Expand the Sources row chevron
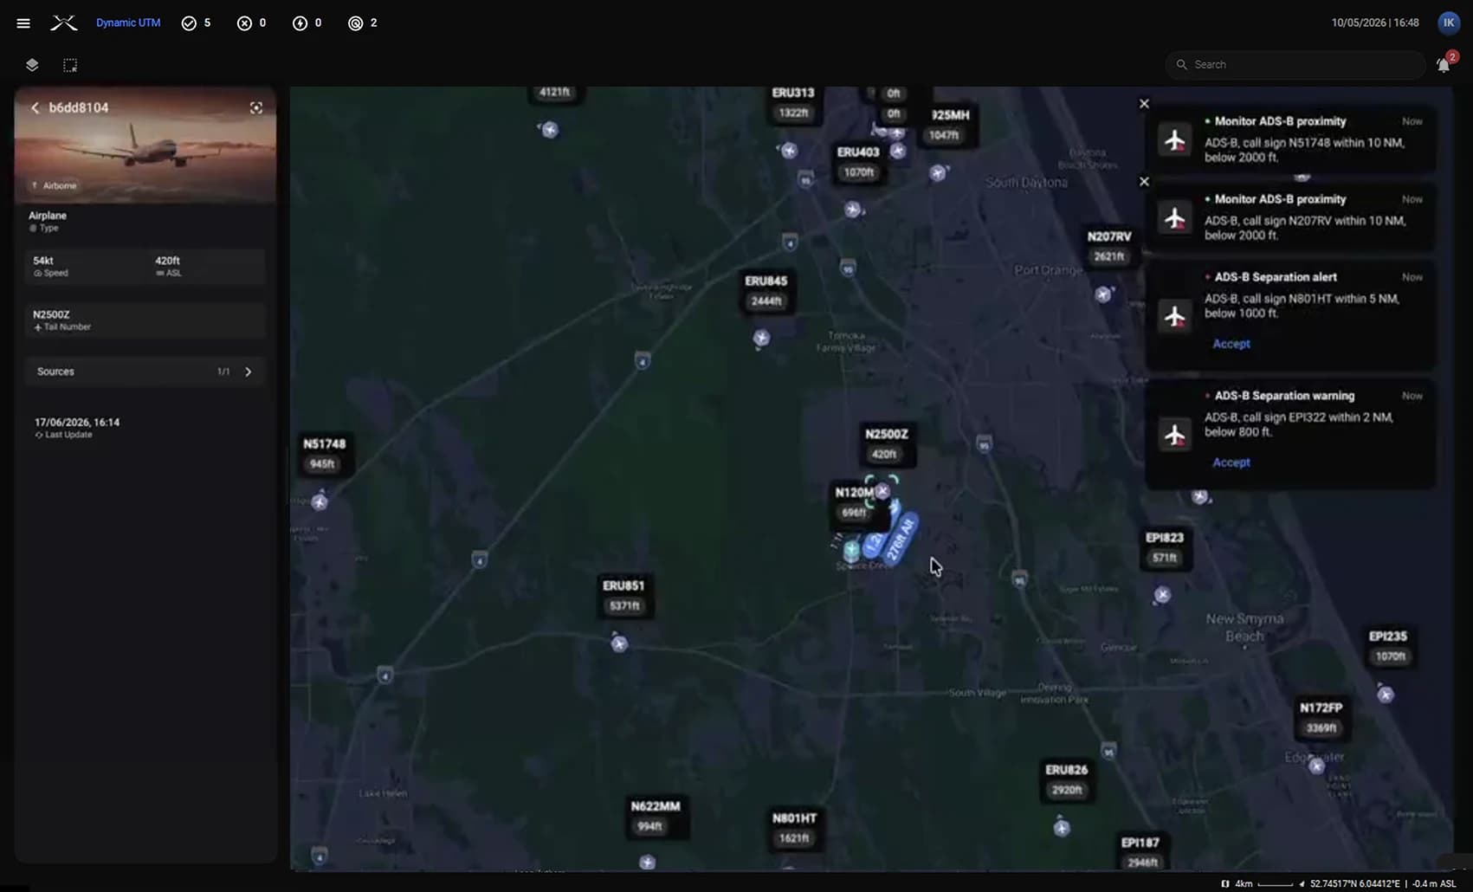The width and height of the screenshot is (1473, 892). pyautogui.click(x=249, y=372)
